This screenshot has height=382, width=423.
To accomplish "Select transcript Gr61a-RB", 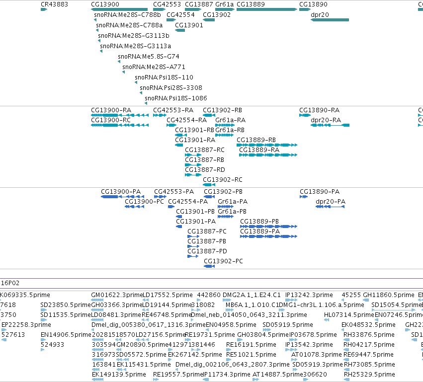I will click(225, 135).
